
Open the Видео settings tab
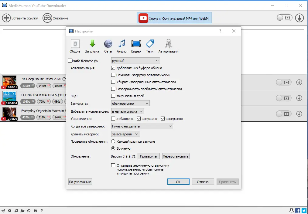click(x=136, y=46)
